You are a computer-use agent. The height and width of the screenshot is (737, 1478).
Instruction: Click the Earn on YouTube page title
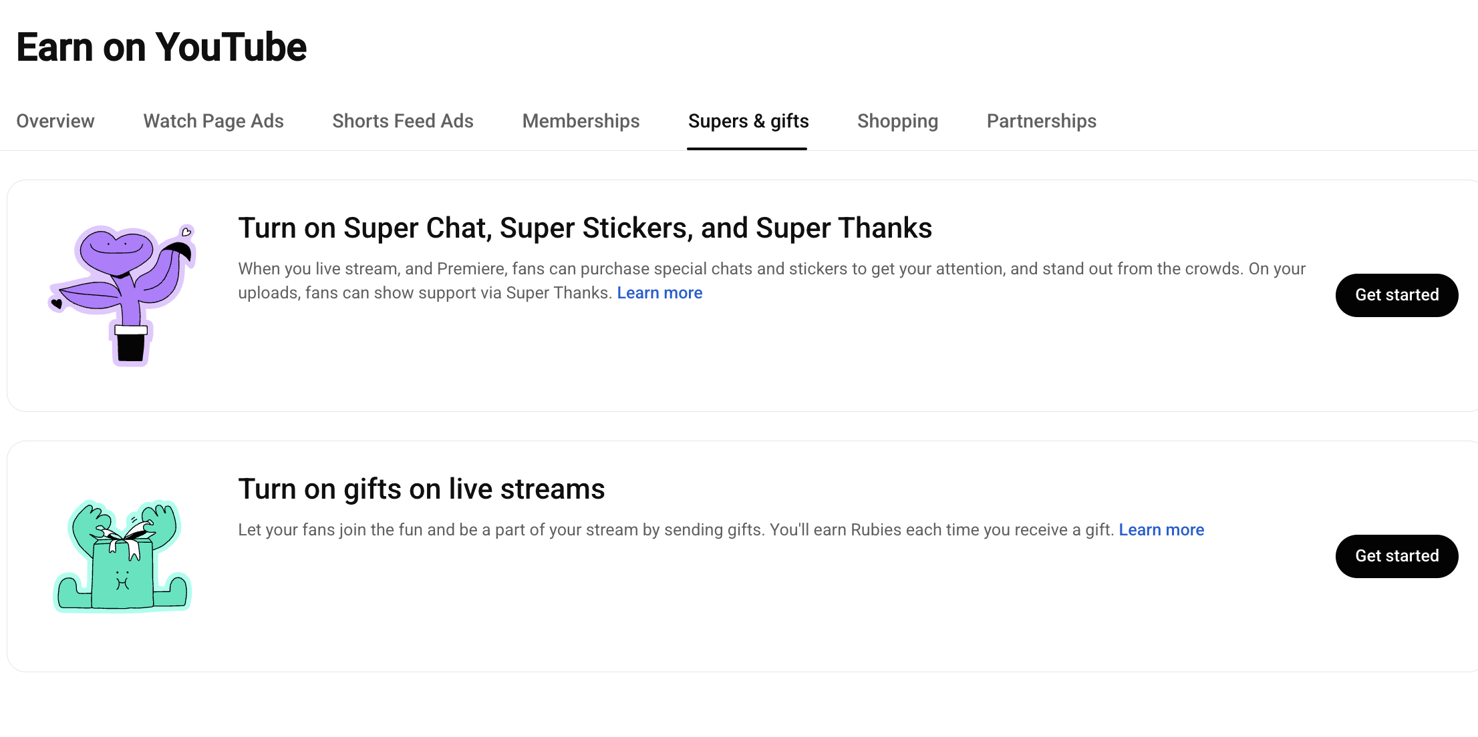click(x=161, y=47)
